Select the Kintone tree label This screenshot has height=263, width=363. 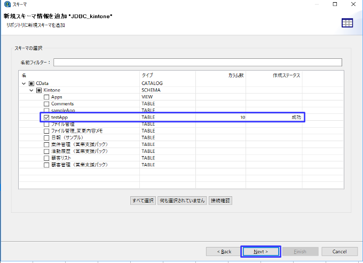(52, 90)
